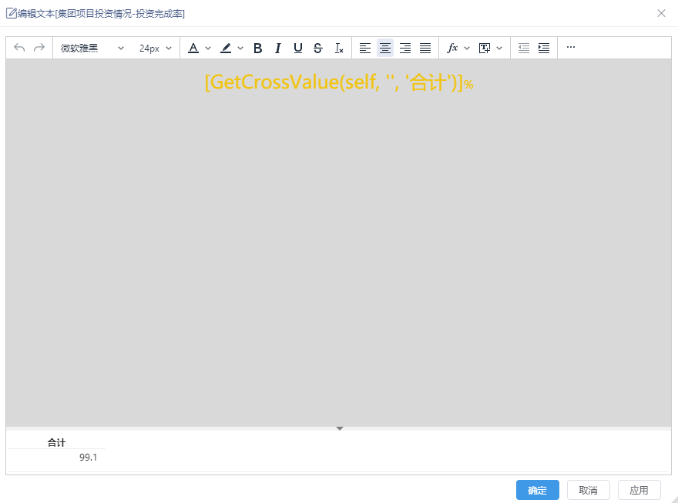Screen dimensions: 678x503
Task: Justify the text
Action: click(425, 48)
